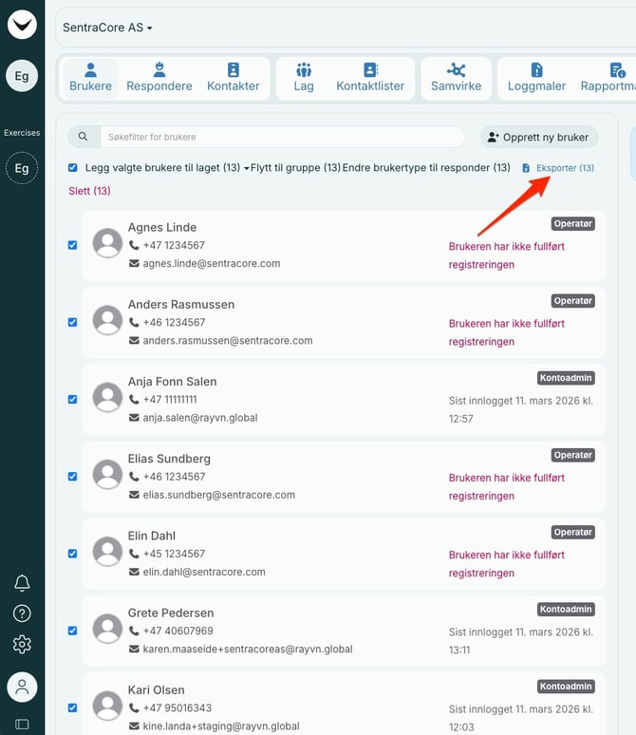
Task: Open the Samvirke tab
Action: pos(456,77)
